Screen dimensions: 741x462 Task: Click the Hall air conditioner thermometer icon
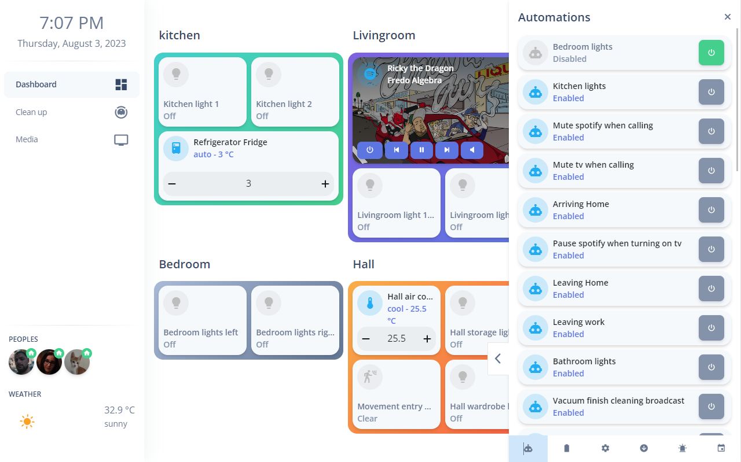tap(370, 302)
